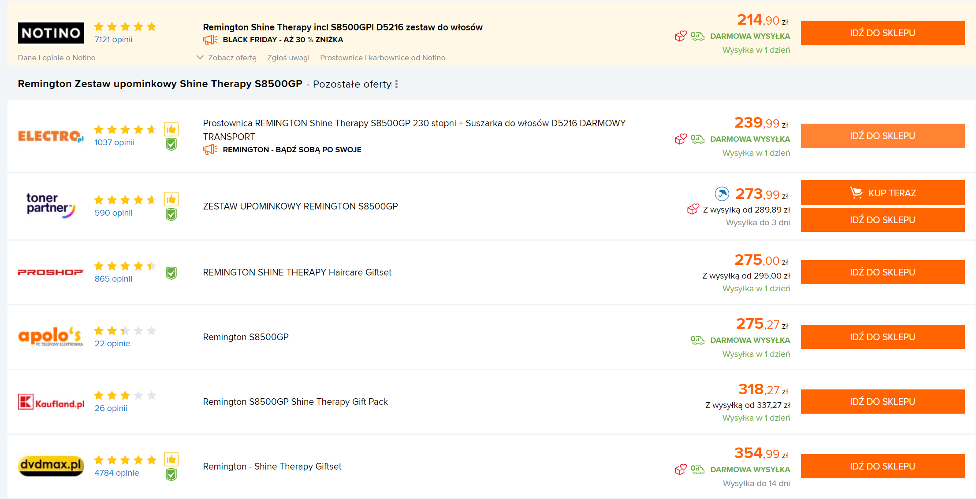Open 590 opinii for Toner Partner
976x499 pixels.
[113, 213]
